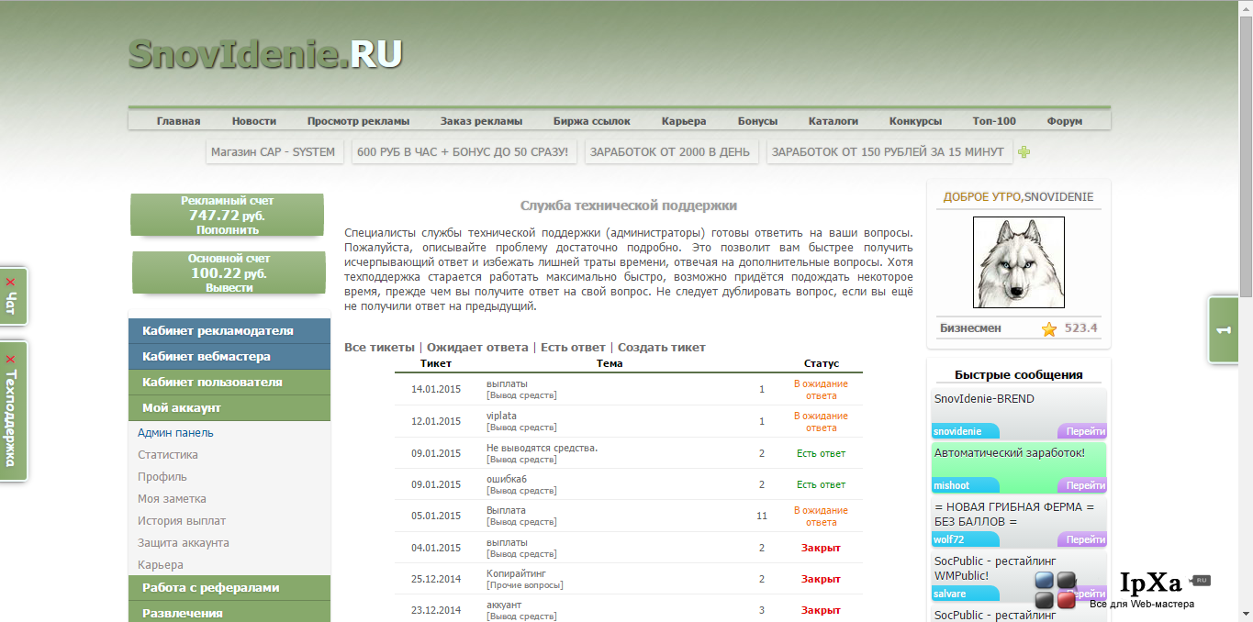1253x622 pixels.
Task: Expand Кабинет вебмастера section
Action: (229, 357)
